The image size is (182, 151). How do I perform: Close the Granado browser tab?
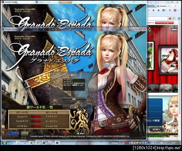tap(169, 6)
